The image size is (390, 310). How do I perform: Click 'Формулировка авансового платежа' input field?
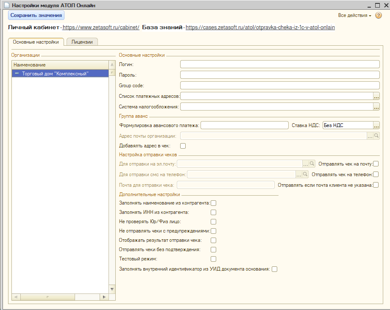click(x=245, y=125)
